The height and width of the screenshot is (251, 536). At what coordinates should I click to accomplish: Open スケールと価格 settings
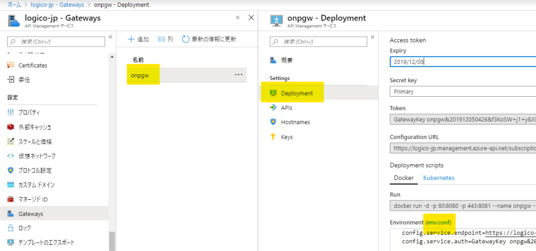[x=35, y=142]
